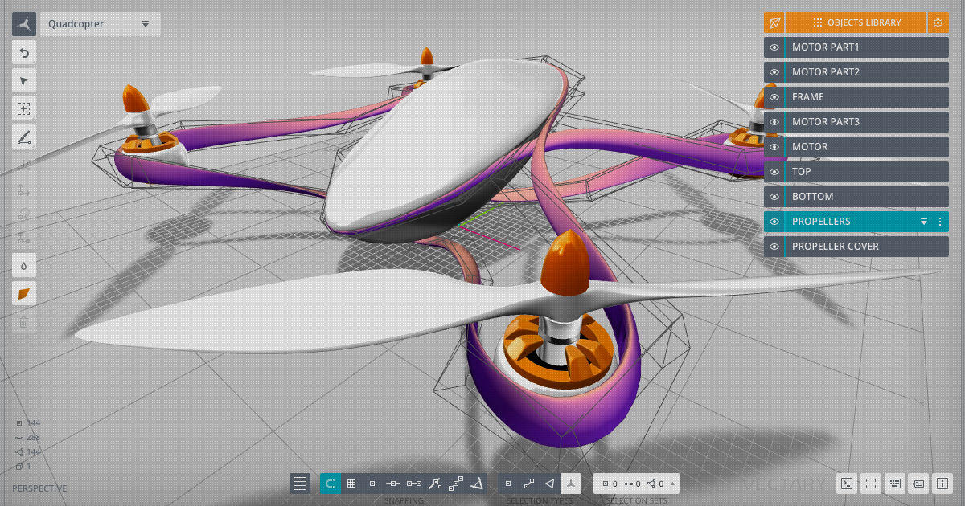Choose edge selection type
Image resolution: width=965 pixels, height=506 pixels.
point(529,484)
